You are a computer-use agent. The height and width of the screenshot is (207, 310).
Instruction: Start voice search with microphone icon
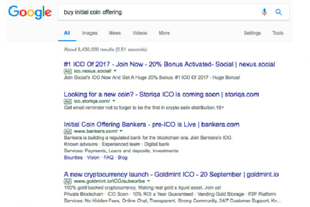click(264, 12)
